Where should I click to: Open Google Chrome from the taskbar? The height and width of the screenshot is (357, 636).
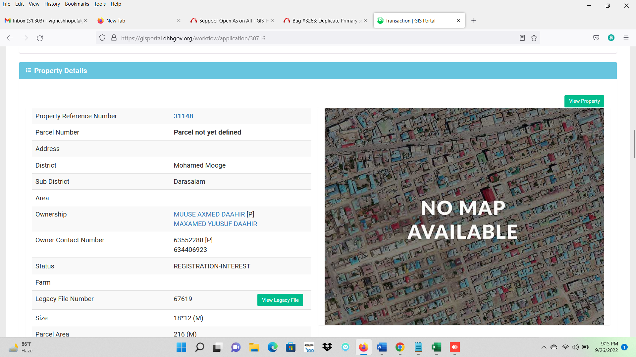pyautogui.click(x=400, y=347)
